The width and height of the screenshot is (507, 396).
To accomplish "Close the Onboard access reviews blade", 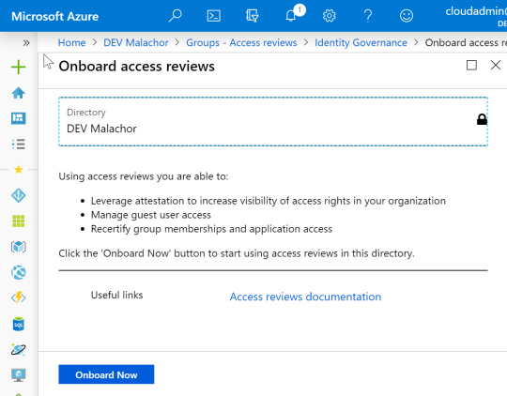I will click(x=496, y=65).
